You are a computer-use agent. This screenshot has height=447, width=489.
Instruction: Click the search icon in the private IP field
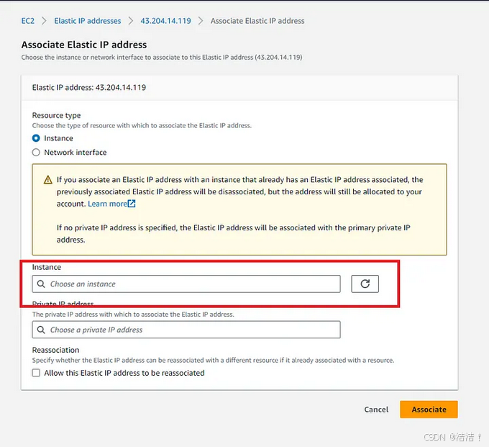tap(41, 330)
